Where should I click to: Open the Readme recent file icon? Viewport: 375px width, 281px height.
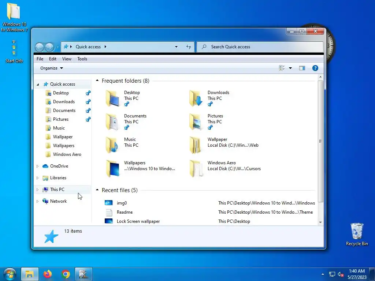tap(108, 212)
